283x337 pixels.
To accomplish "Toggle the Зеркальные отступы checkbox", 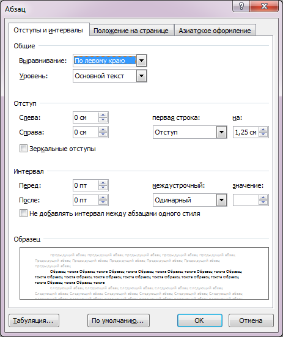I will [x=23, y=149].
